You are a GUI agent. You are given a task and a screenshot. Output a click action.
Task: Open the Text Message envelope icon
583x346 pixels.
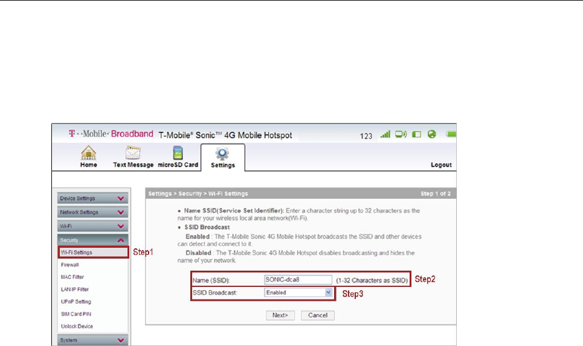tap(133, 153)
